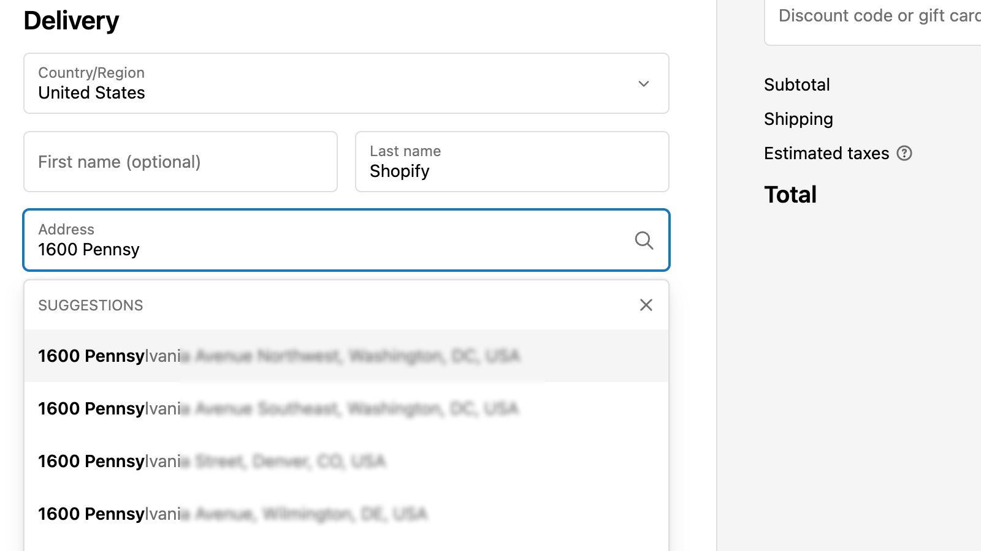
Task: Pick the Pennsylvania Street, Denver suggestion
Action: click(x=212, y=461)
